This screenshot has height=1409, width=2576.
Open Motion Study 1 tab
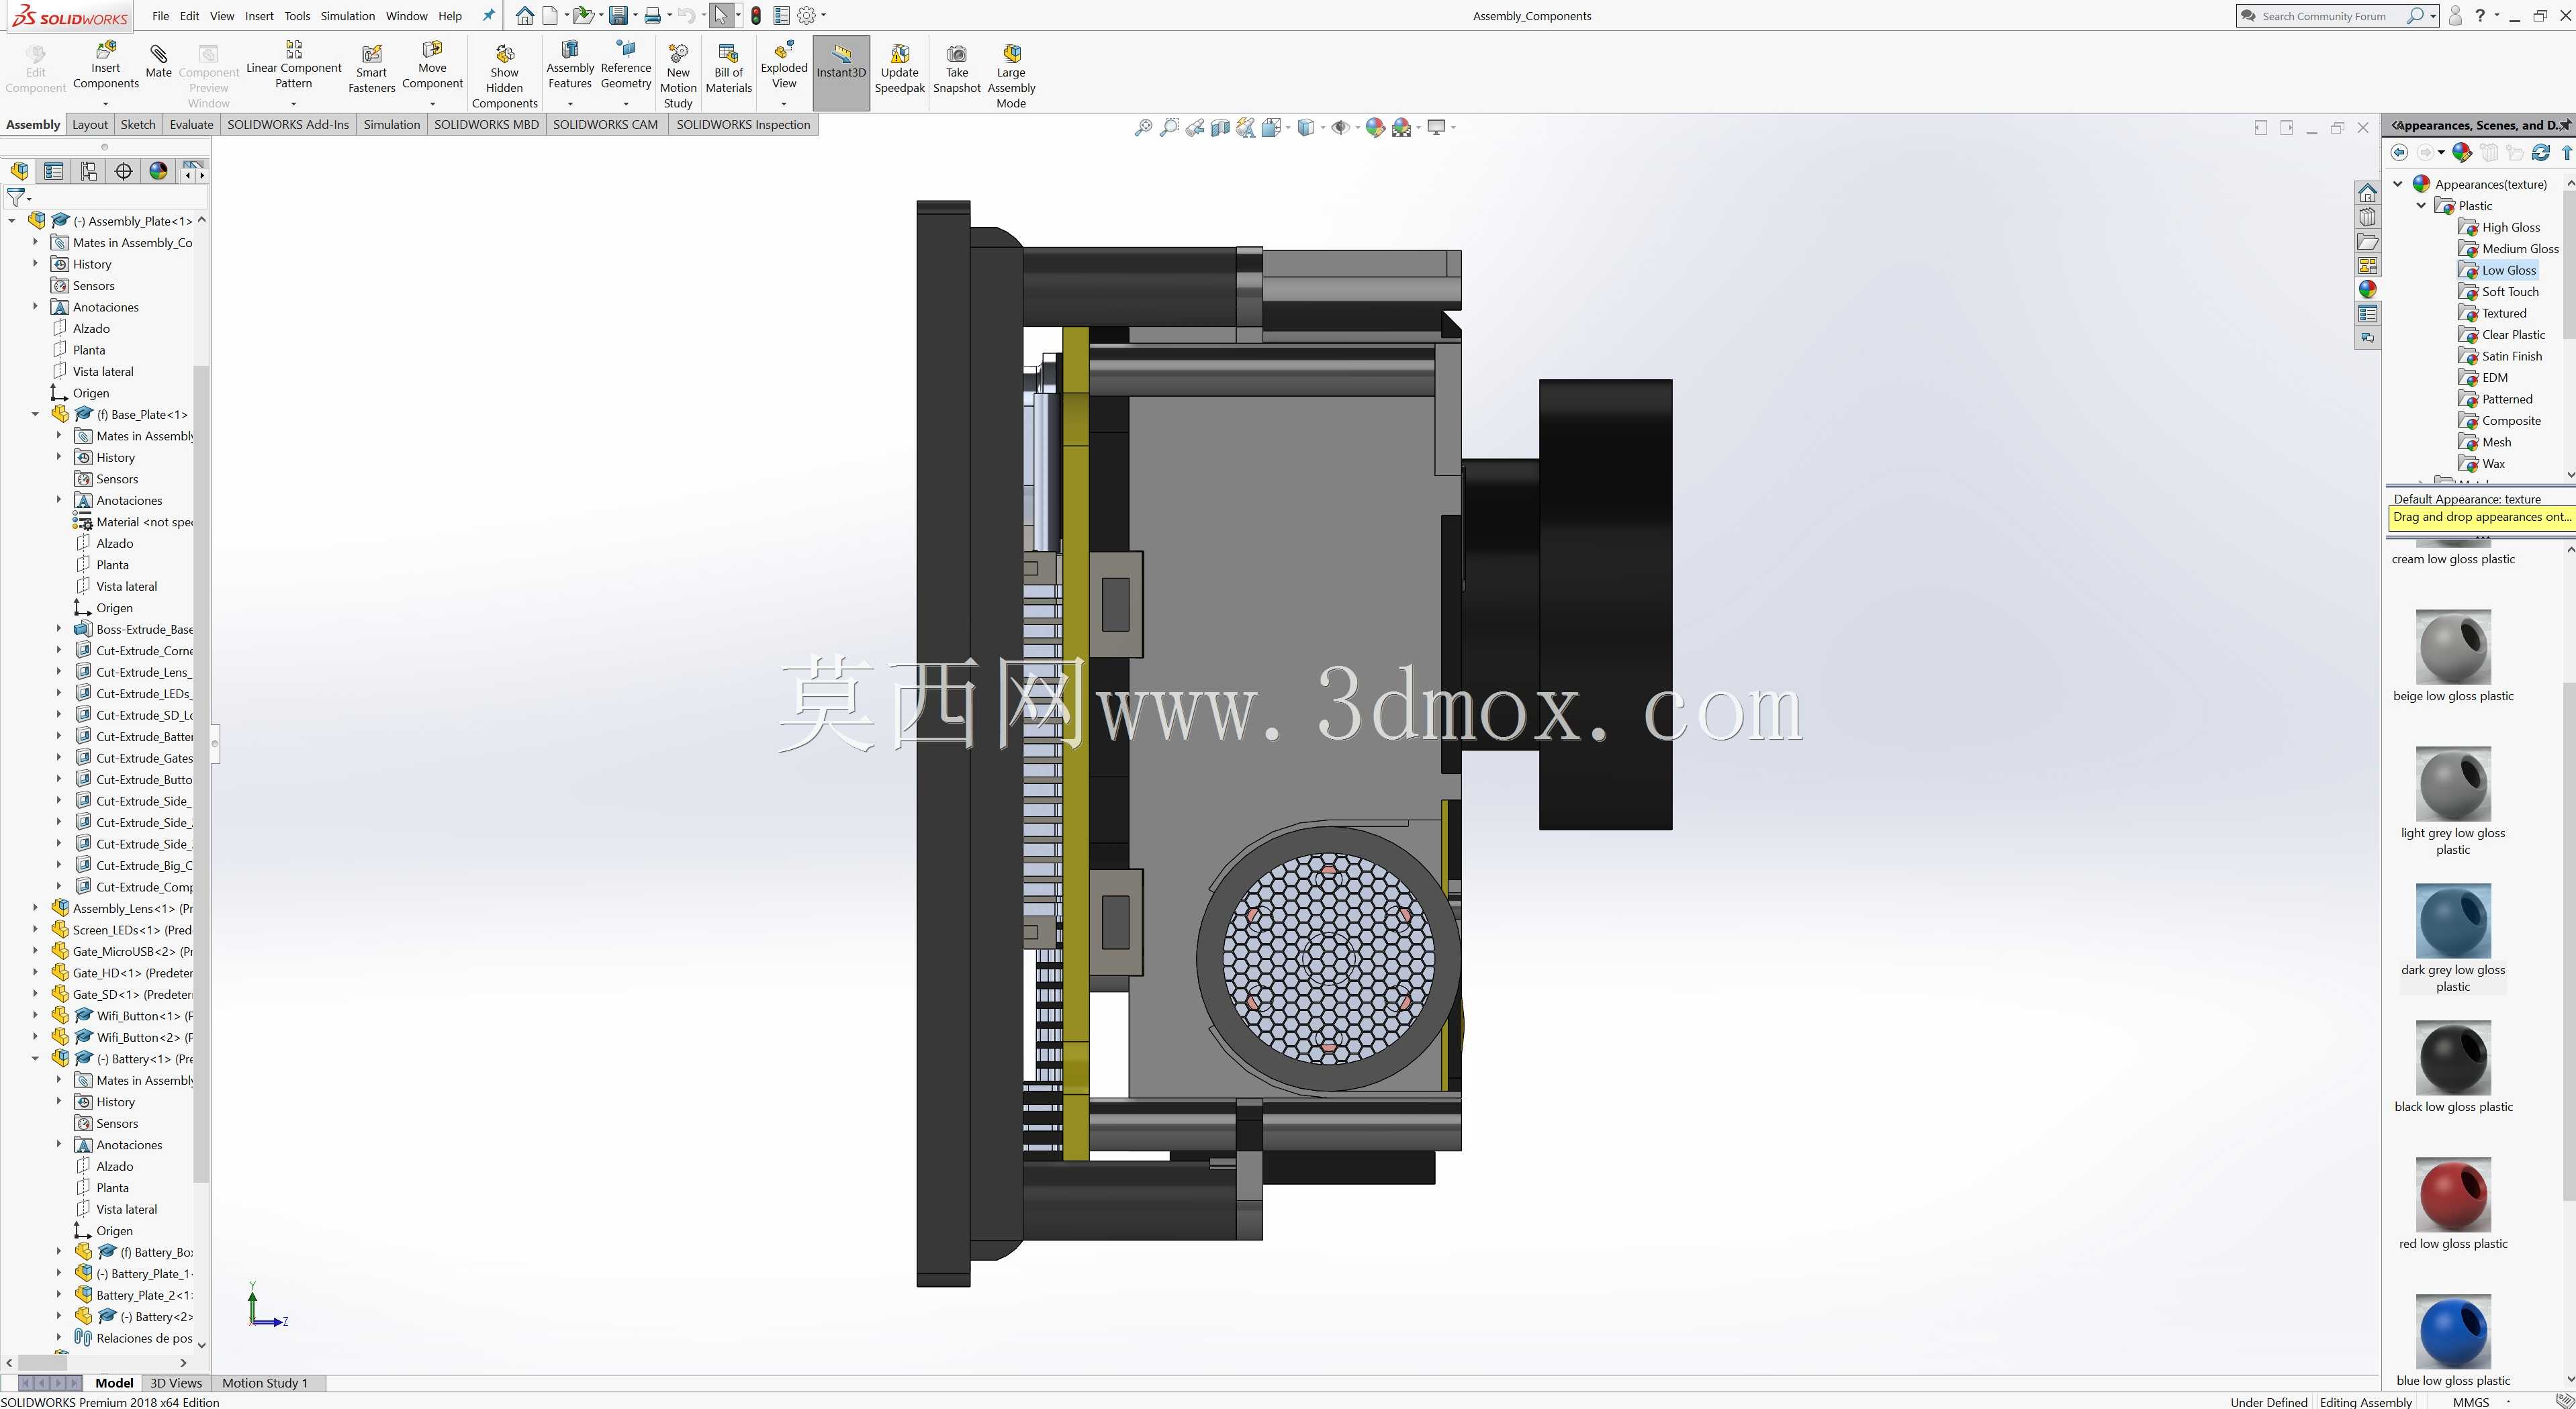tap(264, 1383)
